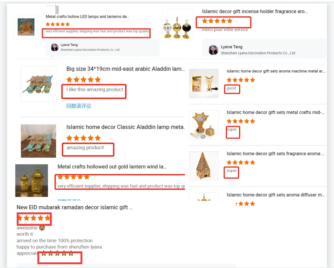Click the glowing gold lanterns thumbnail

tap(32, 180)
